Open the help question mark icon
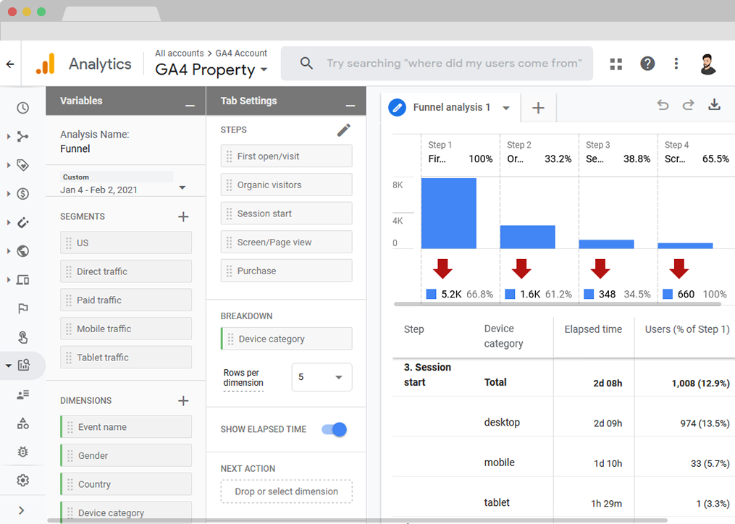The width and height of the screenshot is (735, 524). (647, 64)
